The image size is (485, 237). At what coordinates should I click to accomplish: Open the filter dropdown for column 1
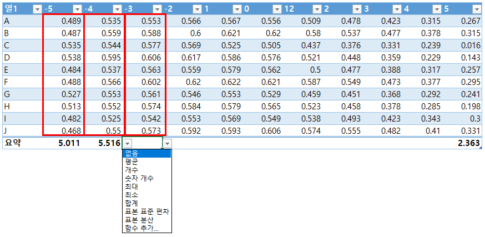click(x=237, y=9)
